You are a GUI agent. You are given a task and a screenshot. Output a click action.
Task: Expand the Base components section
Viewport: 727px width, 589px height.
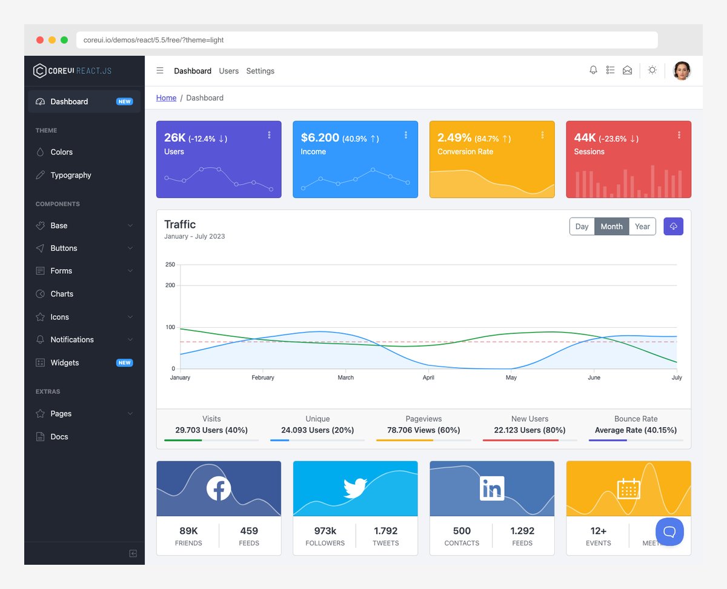pos(59,225)
